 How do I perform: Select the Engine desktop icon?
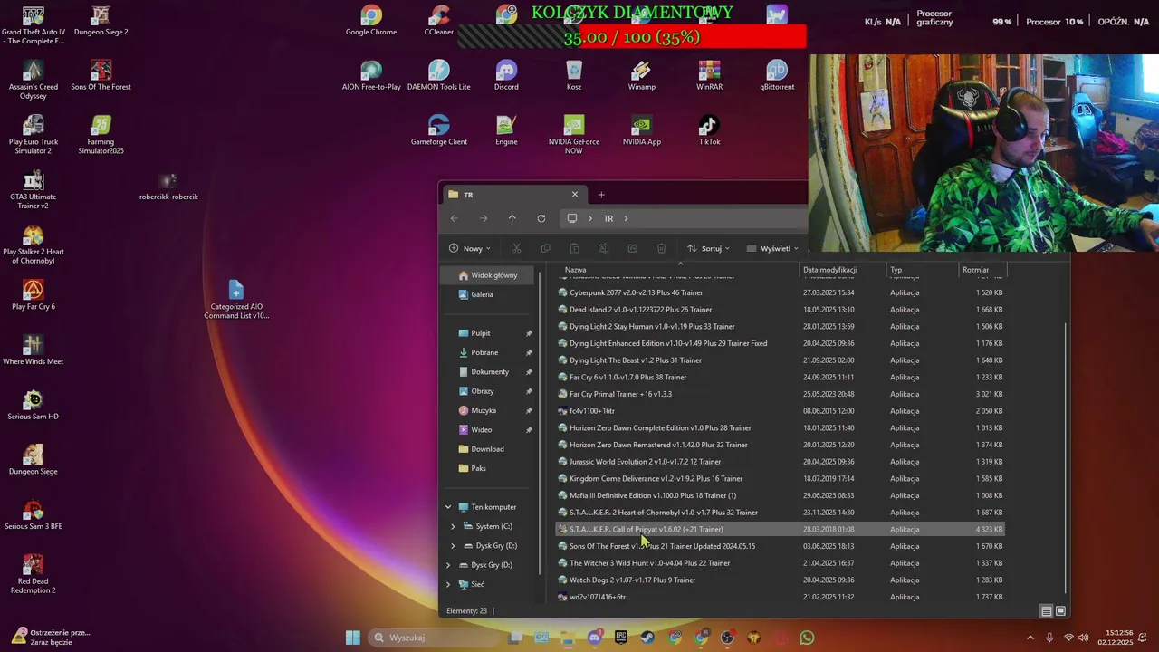point(506,130)
